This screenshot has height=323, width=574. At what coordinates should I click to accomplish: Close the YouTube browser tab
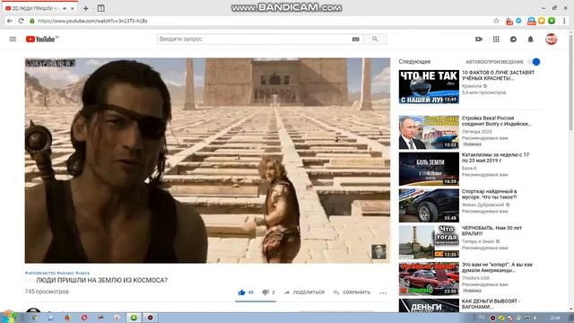(73, 8)
